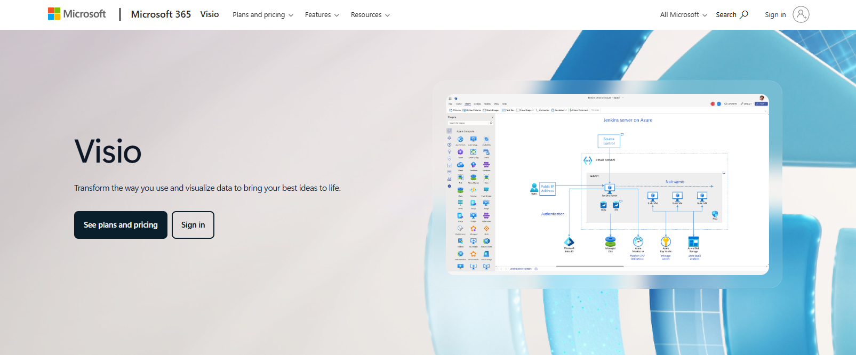This screenshot has height=355, width=856.
Task: Click the 'Transform the way you use' tagline
Action: tap(207, 188)
